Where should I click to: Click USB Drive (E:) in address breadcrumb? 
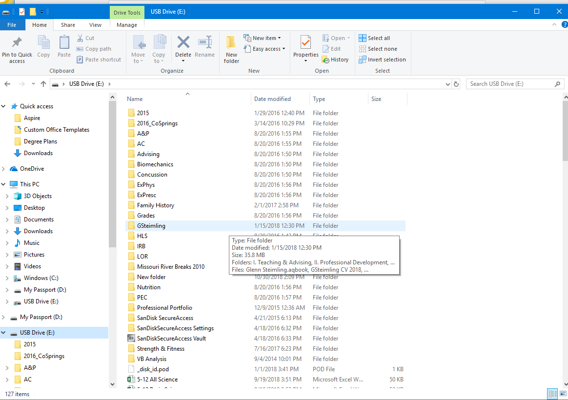point(86,84)
